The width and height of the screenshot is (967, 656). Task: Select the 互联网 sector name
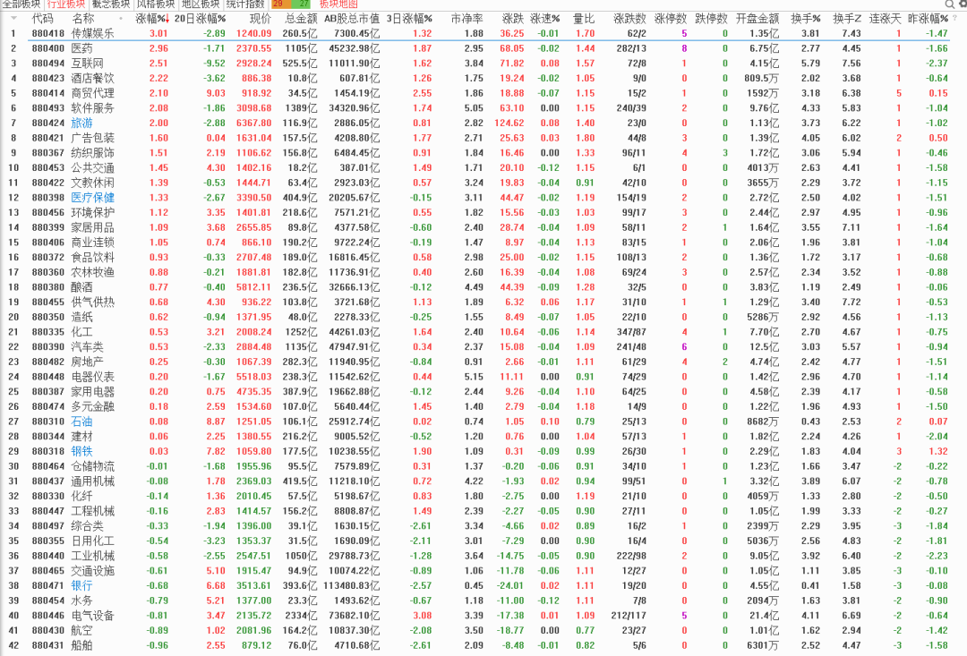88,63
